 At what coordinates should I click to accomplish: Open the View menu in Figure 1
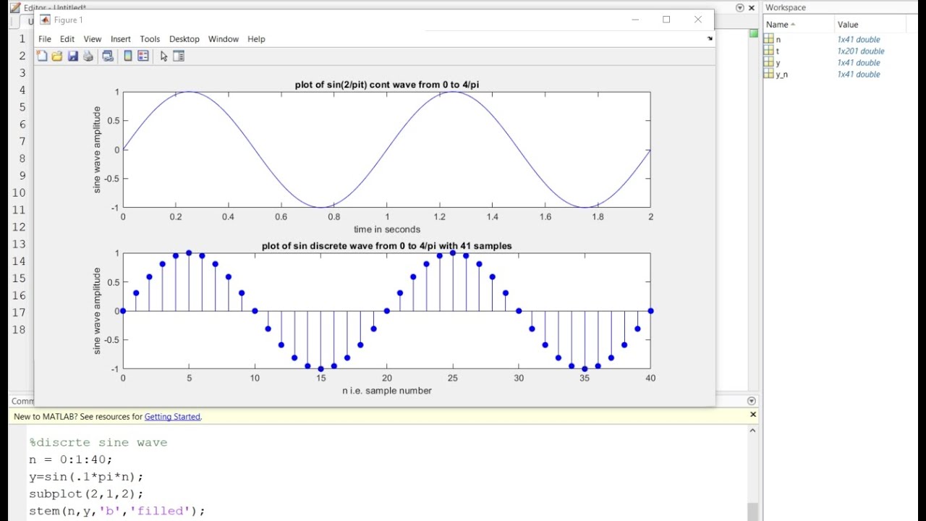(x=93, y=39)
